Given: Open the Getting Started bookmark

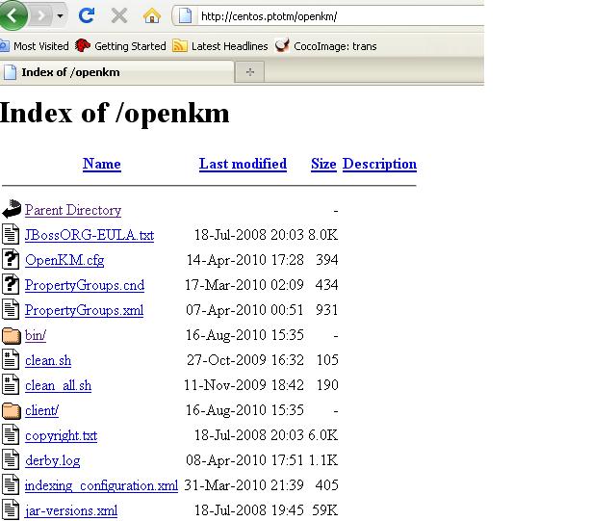Looking at the screenshot, I should coord(120,46).
